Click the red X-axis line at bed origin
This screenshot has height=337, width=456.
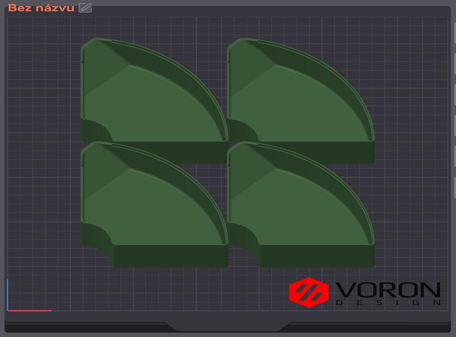click(29, 311)
